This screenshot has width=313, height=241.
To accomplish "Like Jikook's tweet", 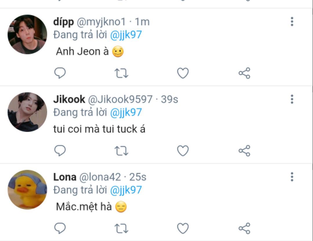I will click(x=183, y=151).
